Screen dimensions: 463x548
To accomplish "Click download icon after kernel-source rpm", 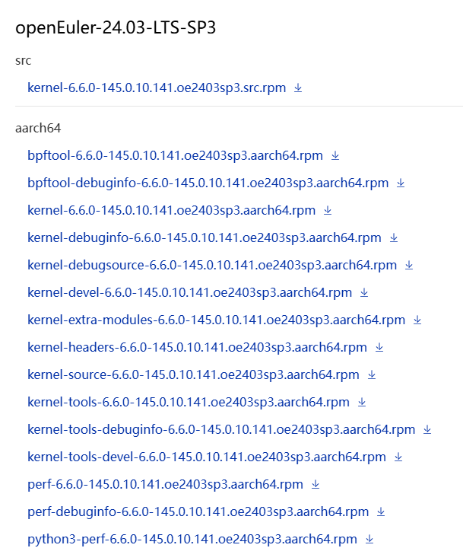I will 372,374.
